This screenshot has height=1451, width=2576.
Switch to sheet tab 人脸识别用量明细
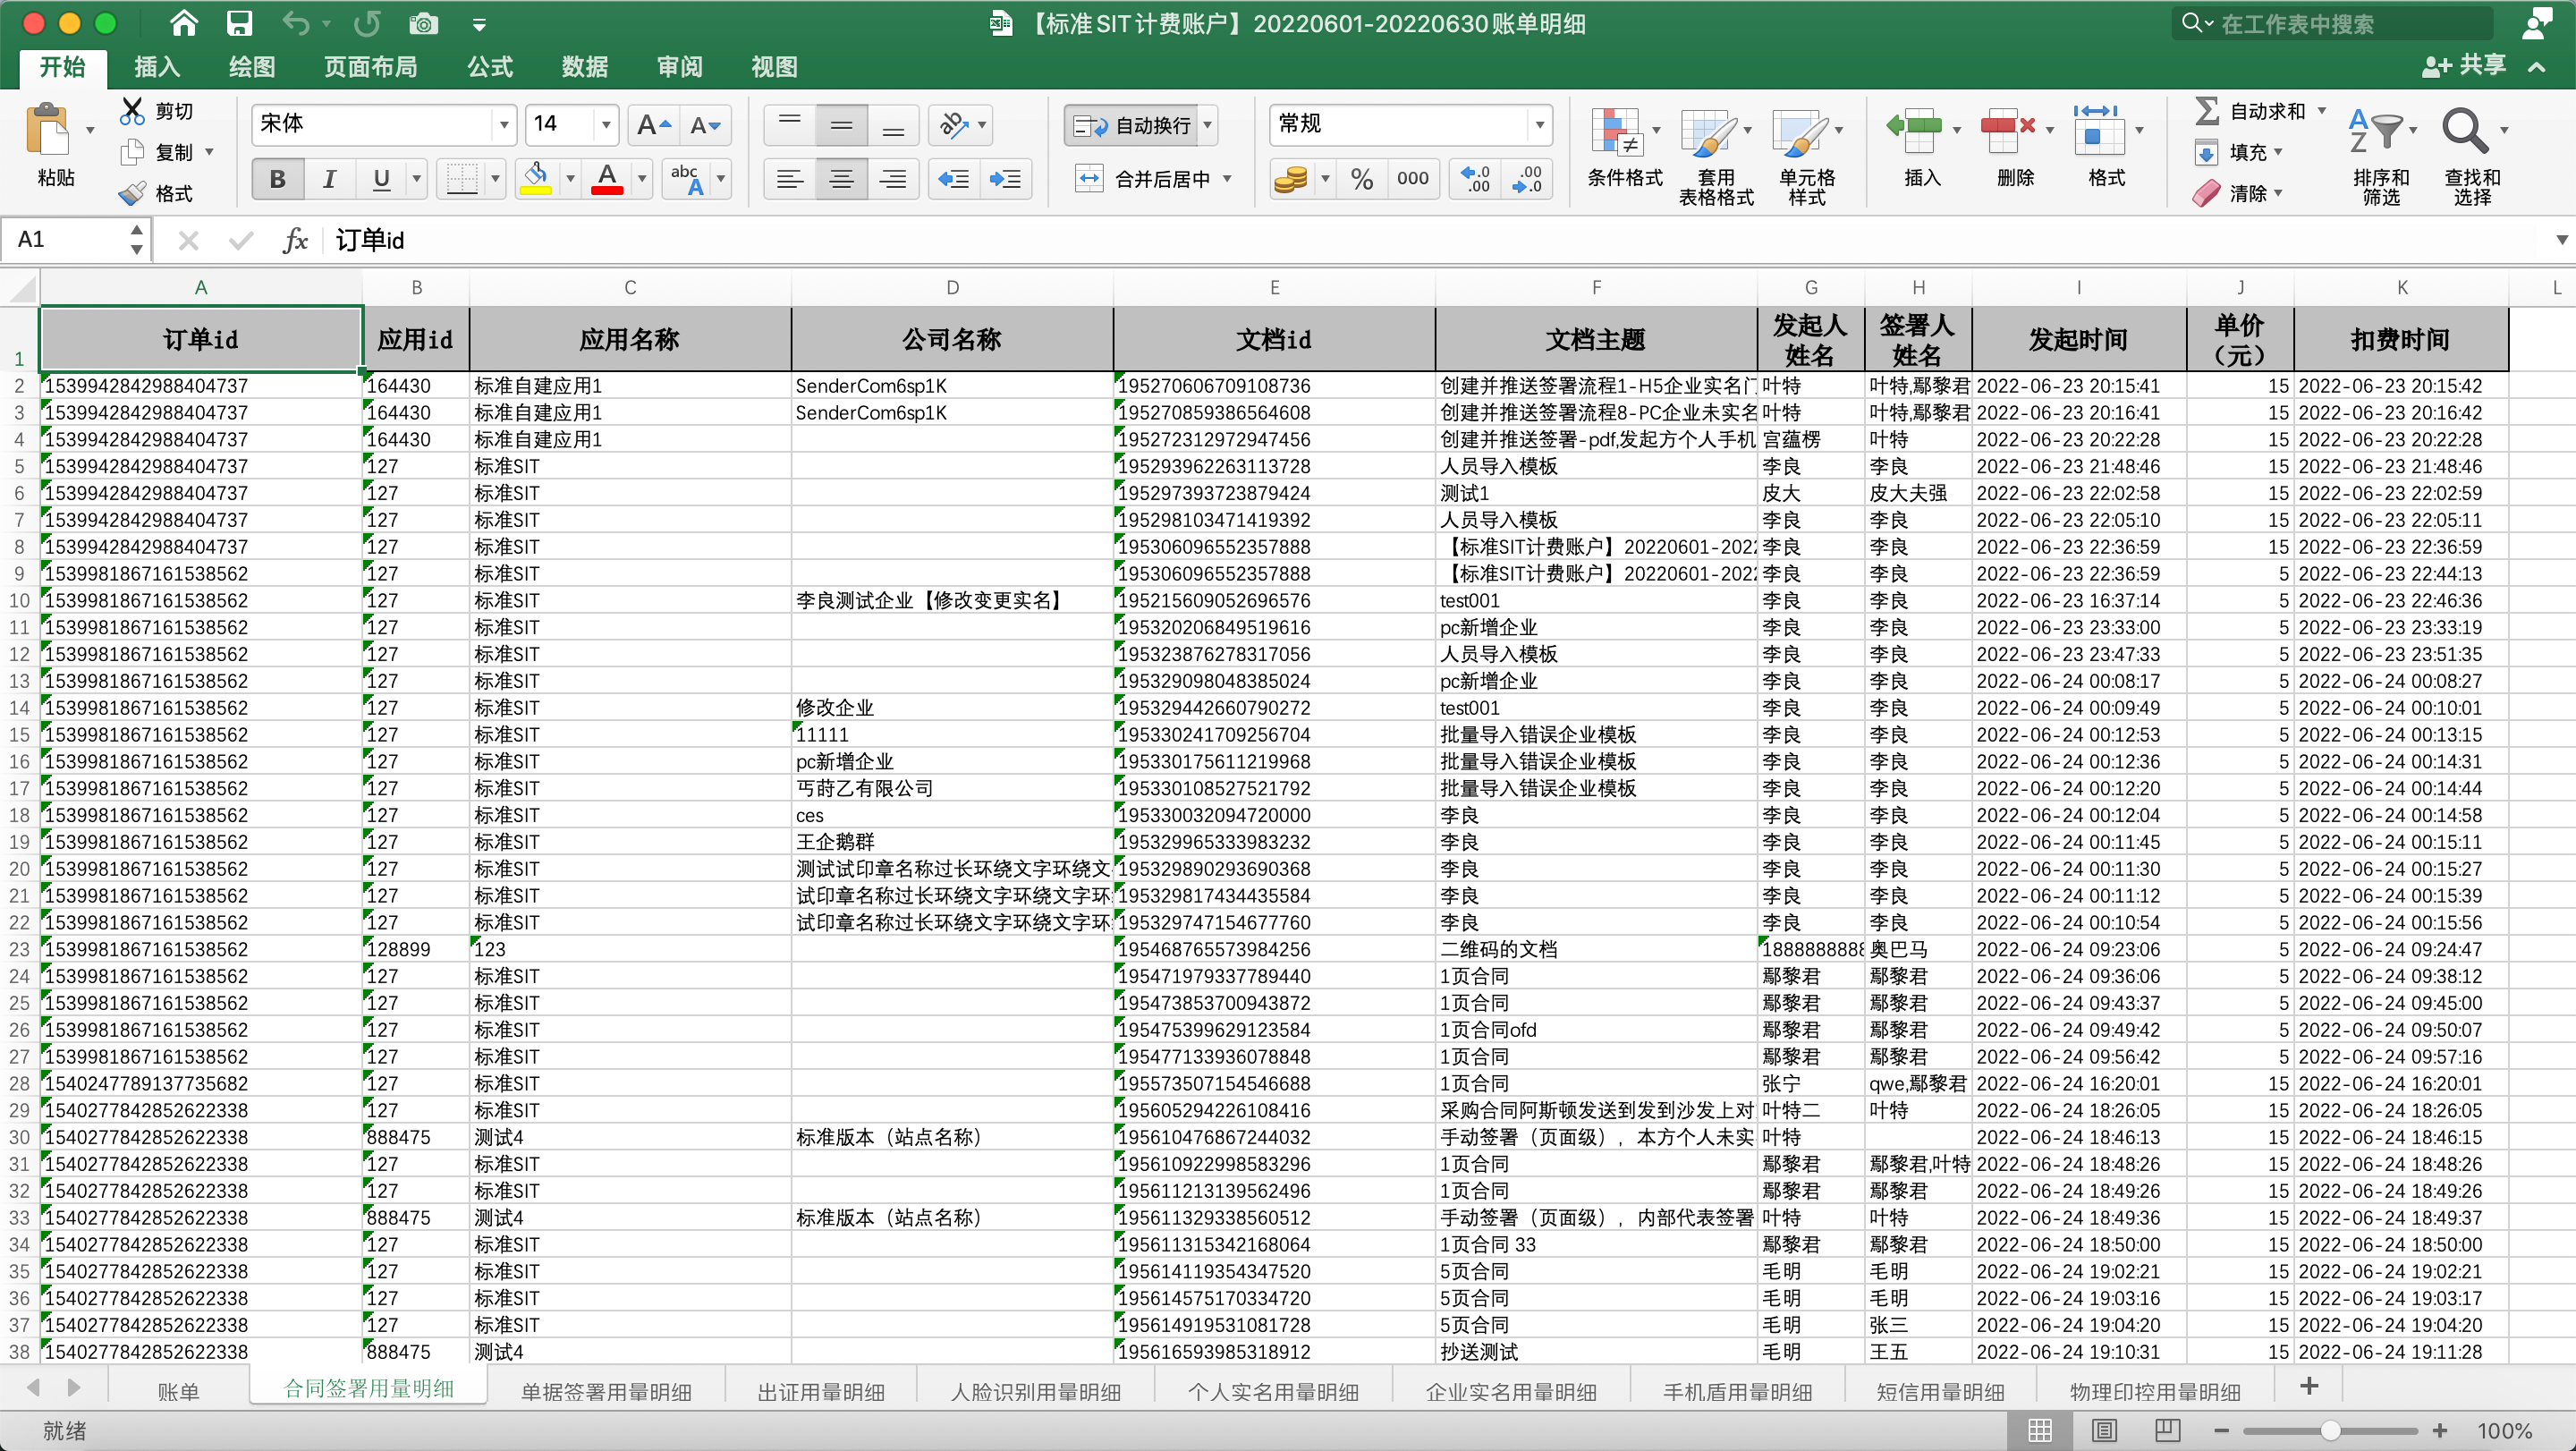click(1035, 1391)
